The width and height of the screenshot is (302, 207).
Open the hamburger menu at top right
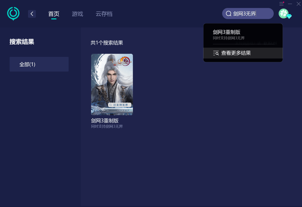click(x=282, y=4)
